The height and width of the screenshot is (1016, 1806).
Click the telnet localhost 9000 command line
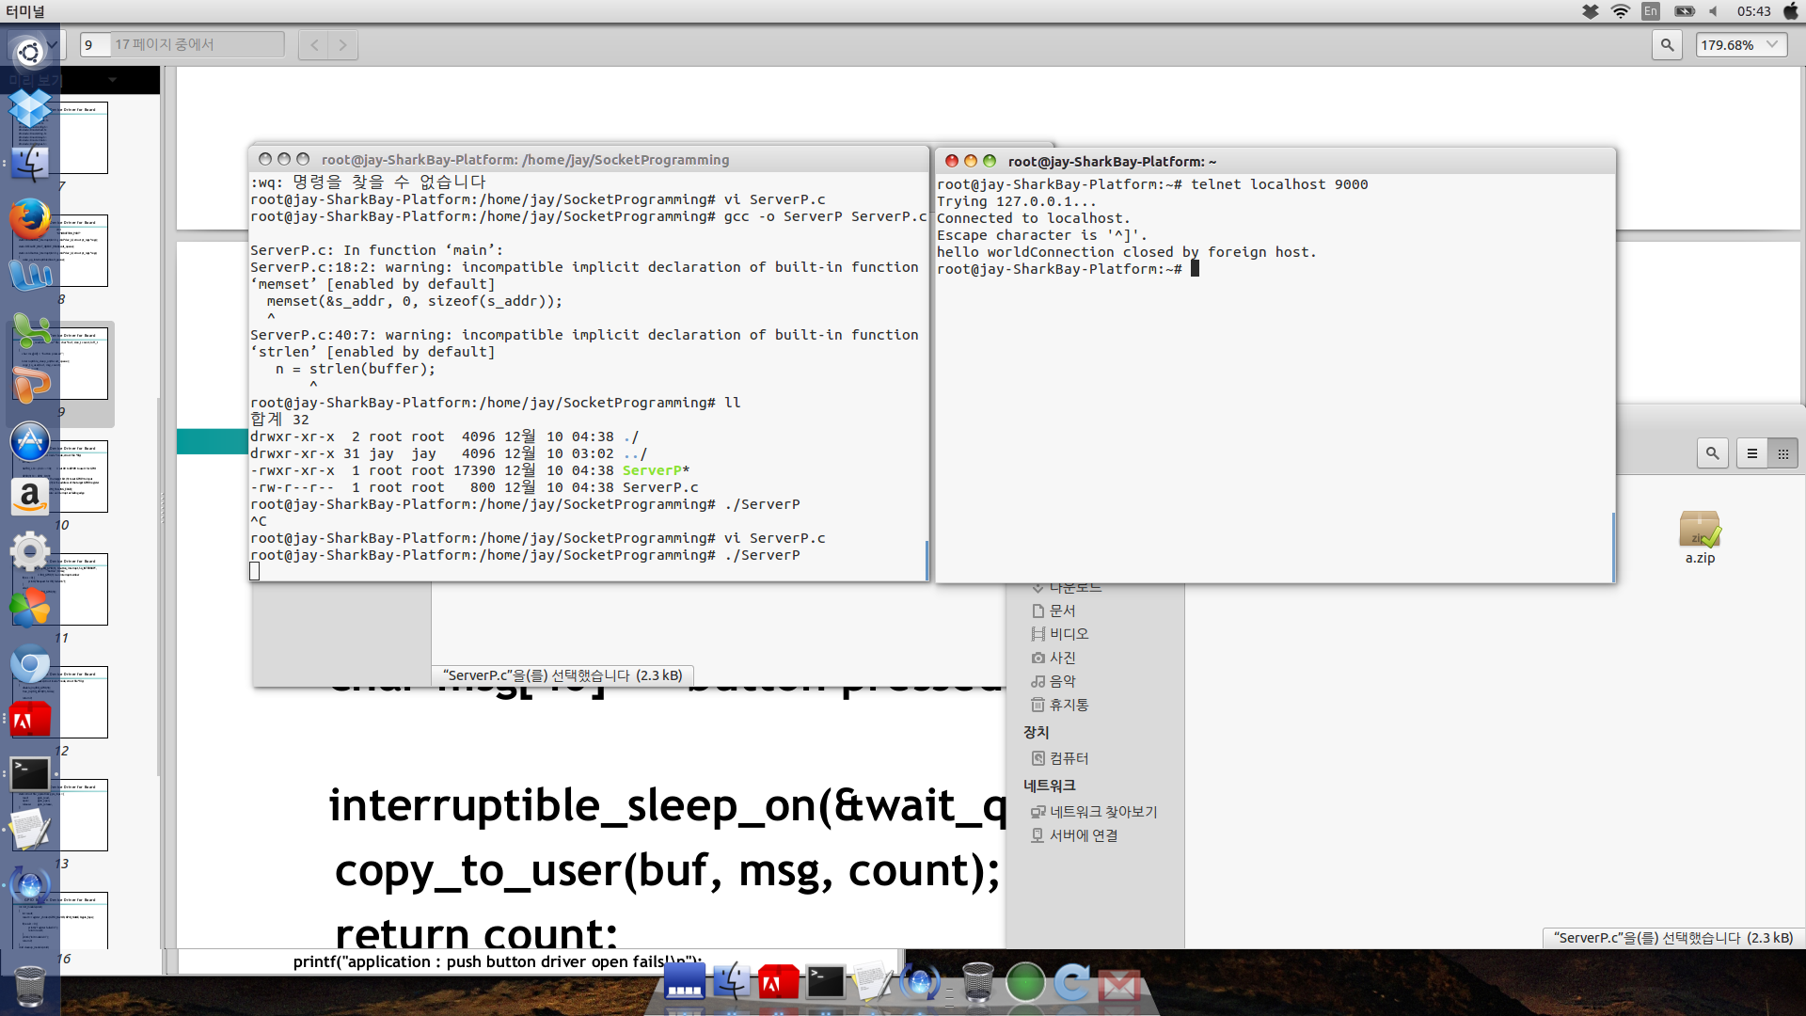[1152, 184]
